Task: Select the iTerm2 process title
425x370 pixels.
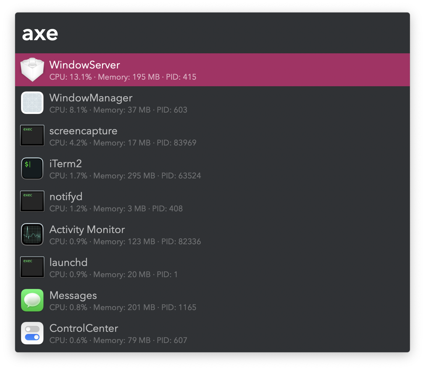Action: [x=65, y=164]
